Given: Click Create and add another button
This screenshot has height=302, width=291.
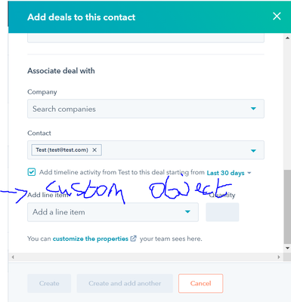Looking at the screenshot, I should [125, 283].
